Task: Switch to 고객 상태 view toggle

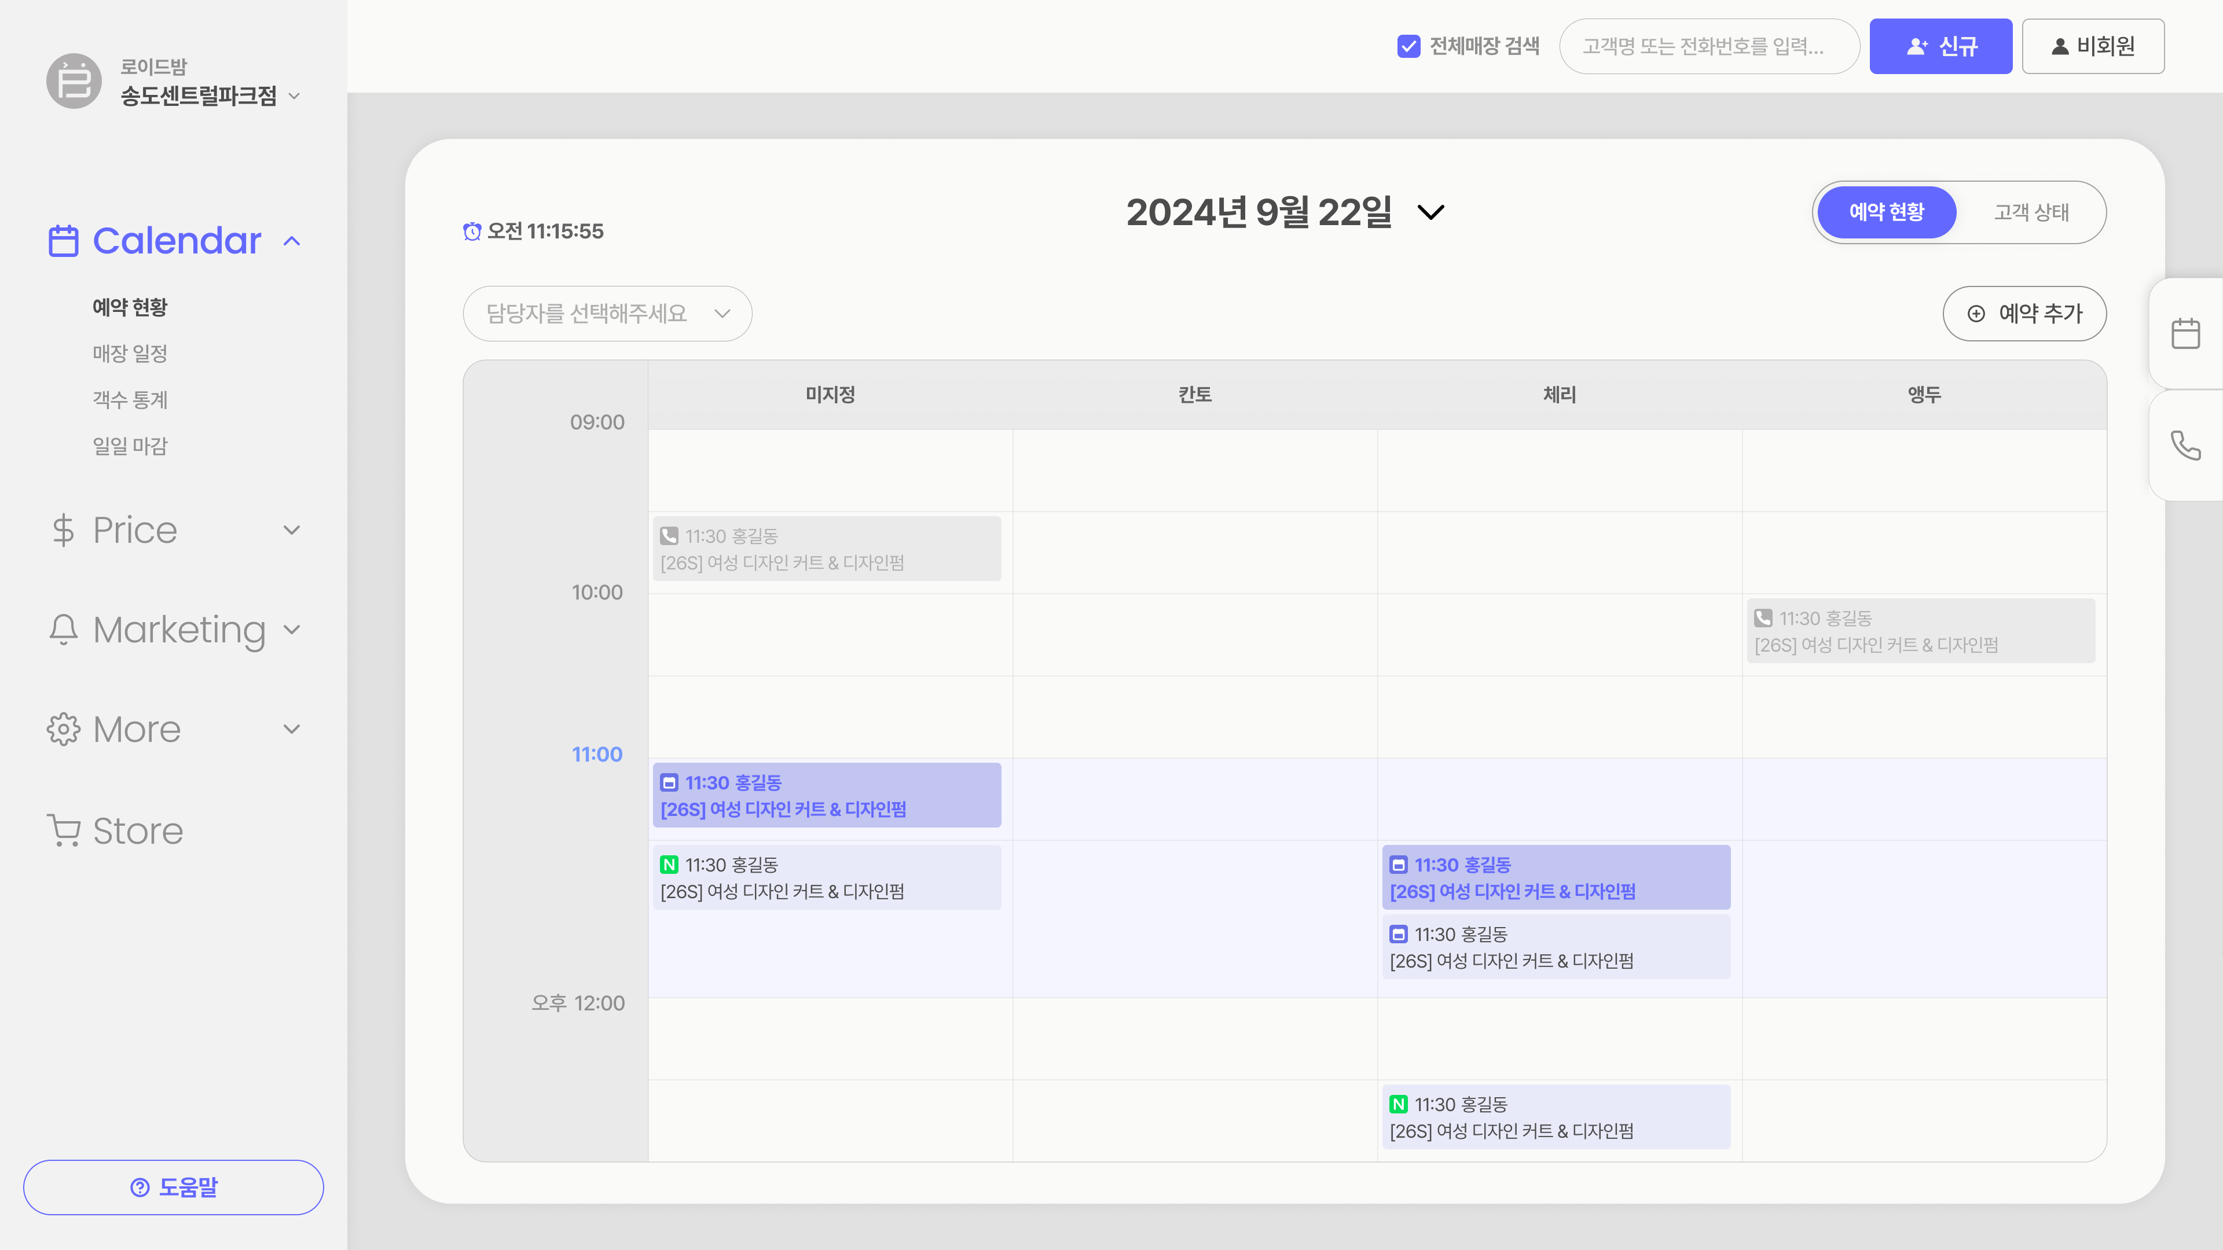Action: tap(2031, 212)
